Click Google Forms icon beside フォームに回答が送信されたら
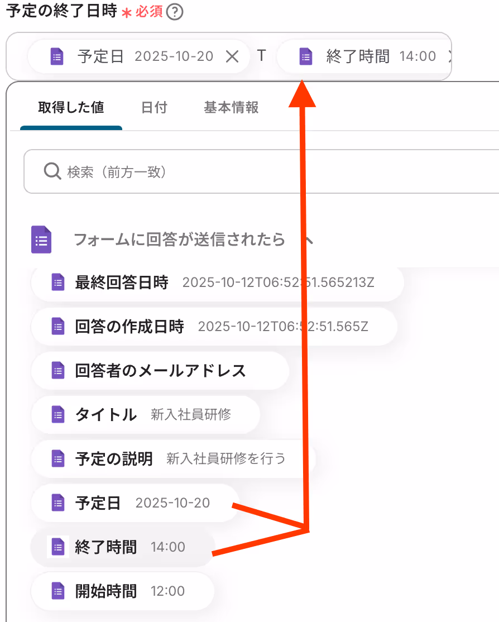 (41, 240)
